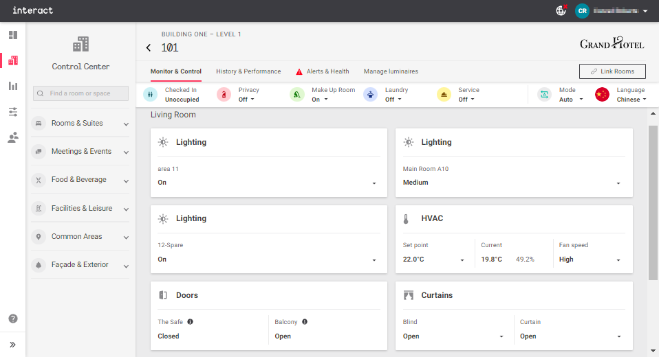Expand the sidebar with double chevron
659x357 pixels.
pyautogui.click(x=12, y=345)
